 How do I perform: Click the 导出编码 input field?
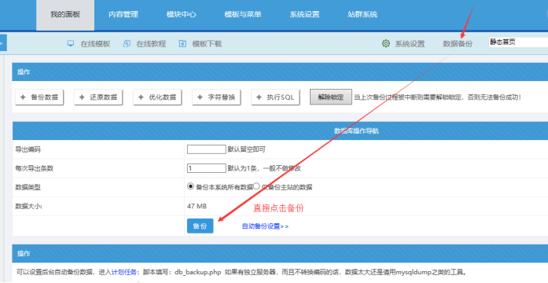207,149
